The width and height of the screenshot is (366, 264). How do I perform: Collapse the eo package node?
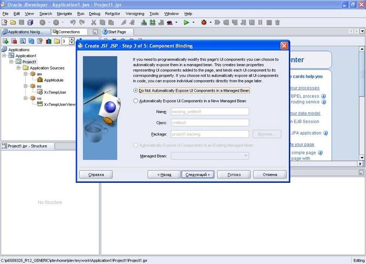[x=25, y=86]
